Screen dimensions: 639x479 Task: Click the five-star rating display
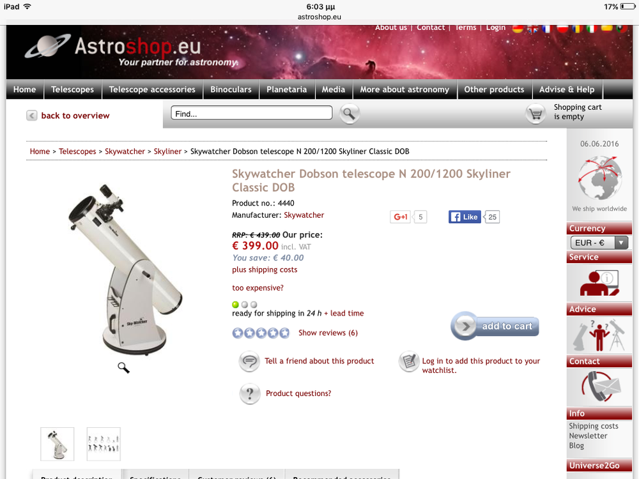click(261, 333)
